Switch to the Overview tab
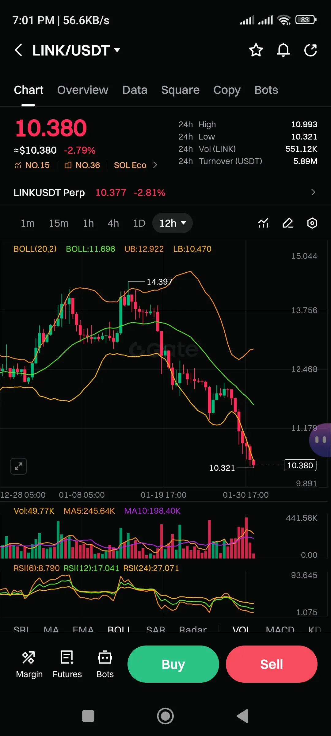Image resolution: width=331 pixels, height=736 pixels. click(83, 90)
